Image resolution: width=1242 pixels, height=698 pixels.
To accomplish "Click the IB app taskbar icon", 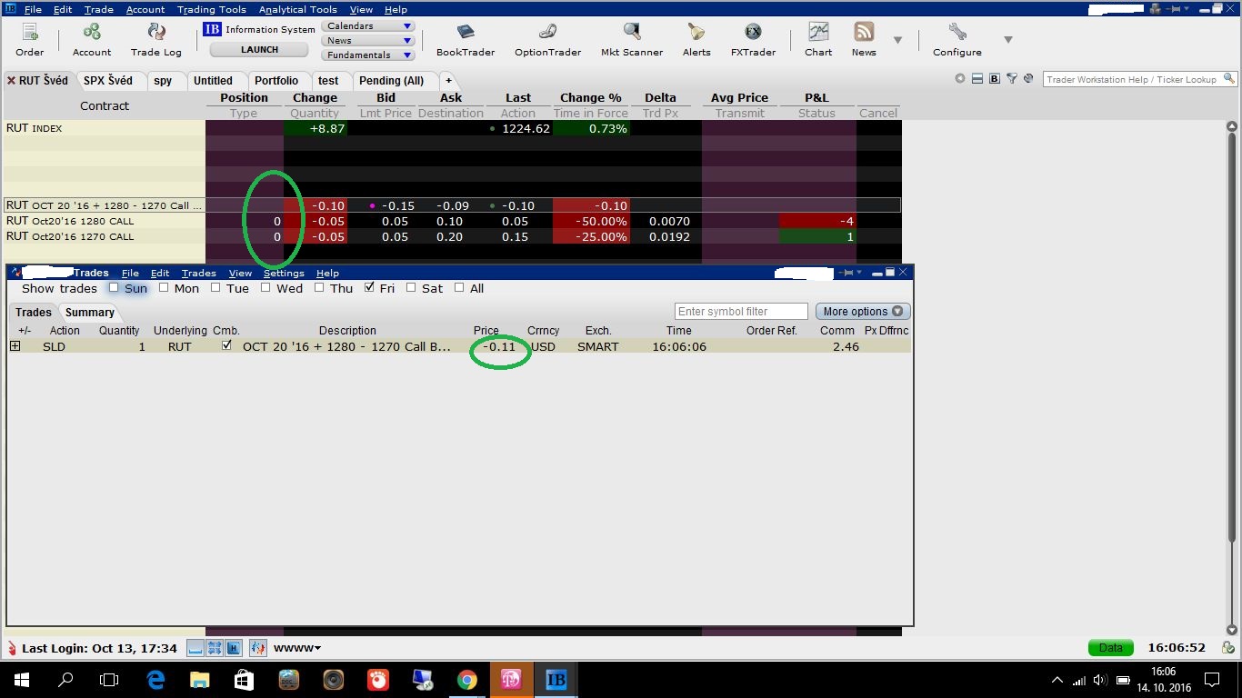I will pos(556,680).
